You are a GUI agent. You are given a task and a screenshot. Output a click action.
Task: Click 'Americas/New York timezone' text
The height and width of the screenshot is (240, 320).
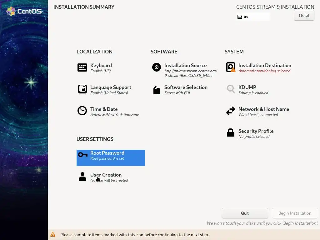point(114,114)
